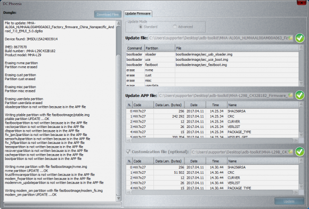Select VERLIST row in APP file table
The image size is (309, 209).
[x=212, y=127]
